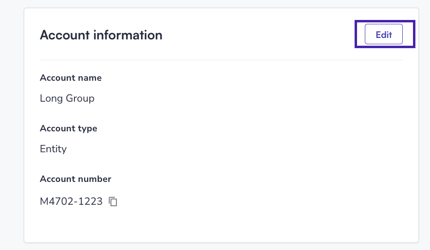Click the Account number label
Image resolution: width=430 pixels, height=250 pixels.
(x=76, y=179)
